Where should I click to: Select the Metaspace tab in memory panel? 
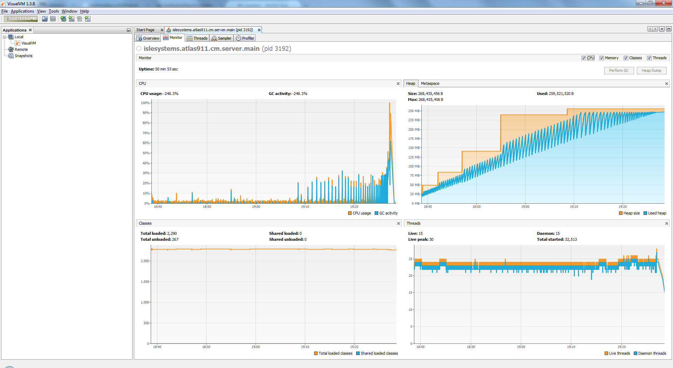coord(430,83)
